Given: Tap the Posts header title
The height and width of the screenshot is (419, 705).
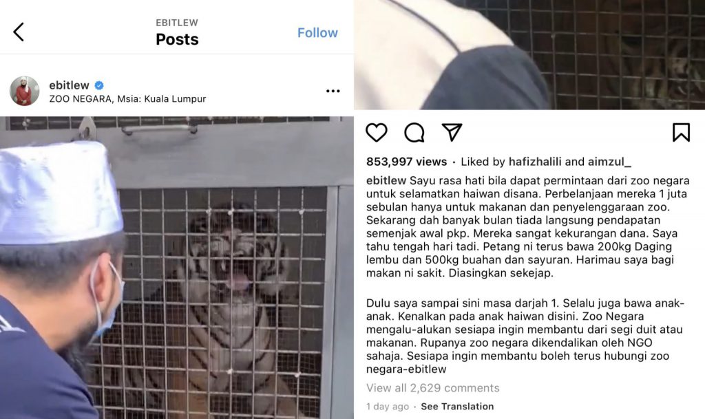Looking at the screenshot, I should [177, 39].
